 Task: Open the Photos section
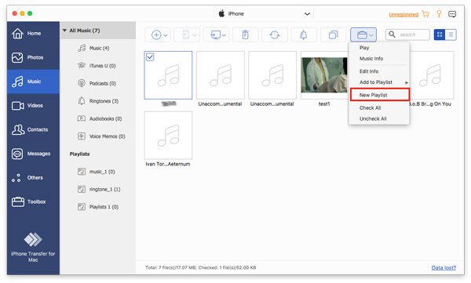[33, 57]
